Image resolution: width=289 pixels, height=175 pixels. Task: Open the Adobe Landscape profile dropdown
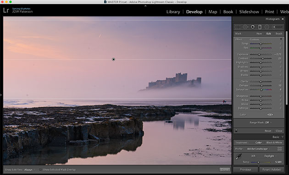coord(258,149)
